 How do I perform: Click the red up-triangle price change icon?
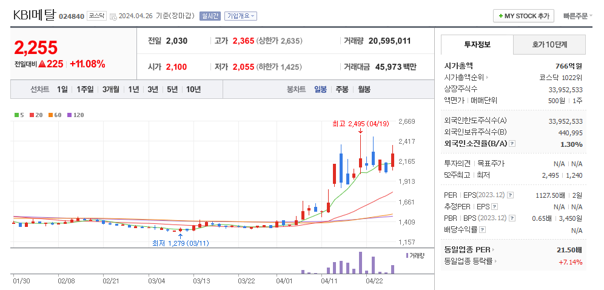click(x=42, y=64)
